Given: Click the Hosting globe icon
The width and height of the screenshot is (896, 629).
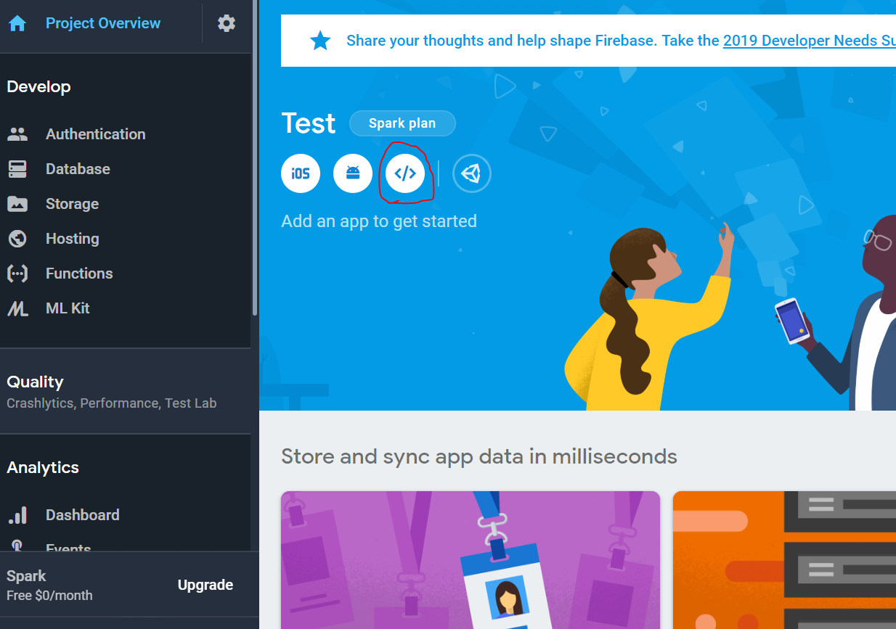Looking at the screenshot, I should point(17,239).
